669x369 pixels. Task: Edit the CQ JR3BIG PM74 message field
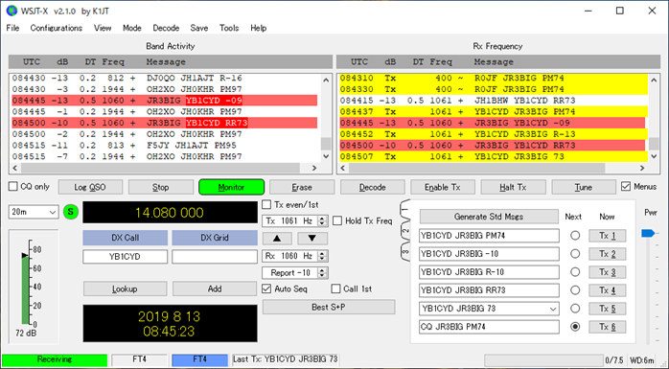[x=489, y=327]
